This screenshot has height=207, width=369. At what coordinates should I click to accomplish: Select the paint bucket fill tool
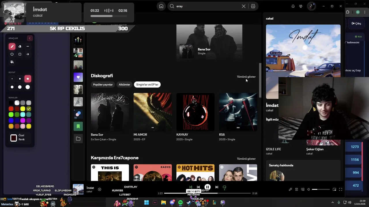(12, 62)
